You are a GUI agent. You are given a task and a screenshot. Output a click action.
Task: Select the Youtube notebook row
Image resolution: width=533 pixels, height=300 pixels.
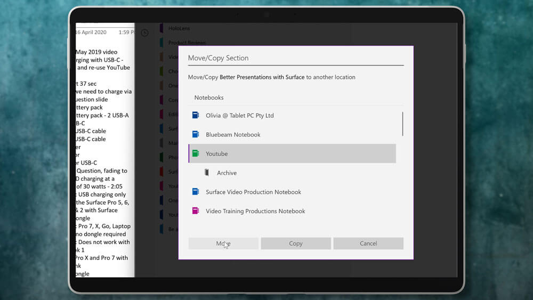(292, 153)
